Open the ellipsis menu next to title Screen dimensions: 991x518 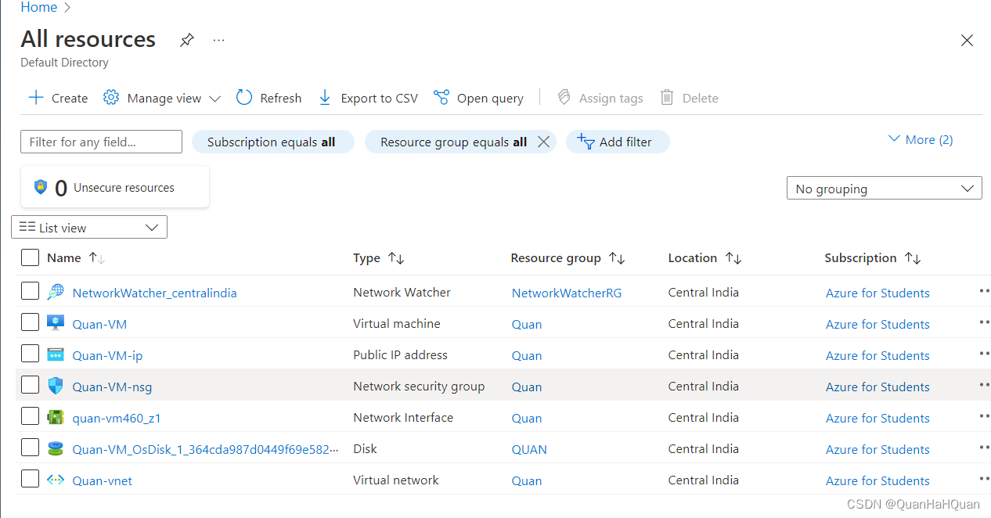pyautogui.click(x=219, y=40)
